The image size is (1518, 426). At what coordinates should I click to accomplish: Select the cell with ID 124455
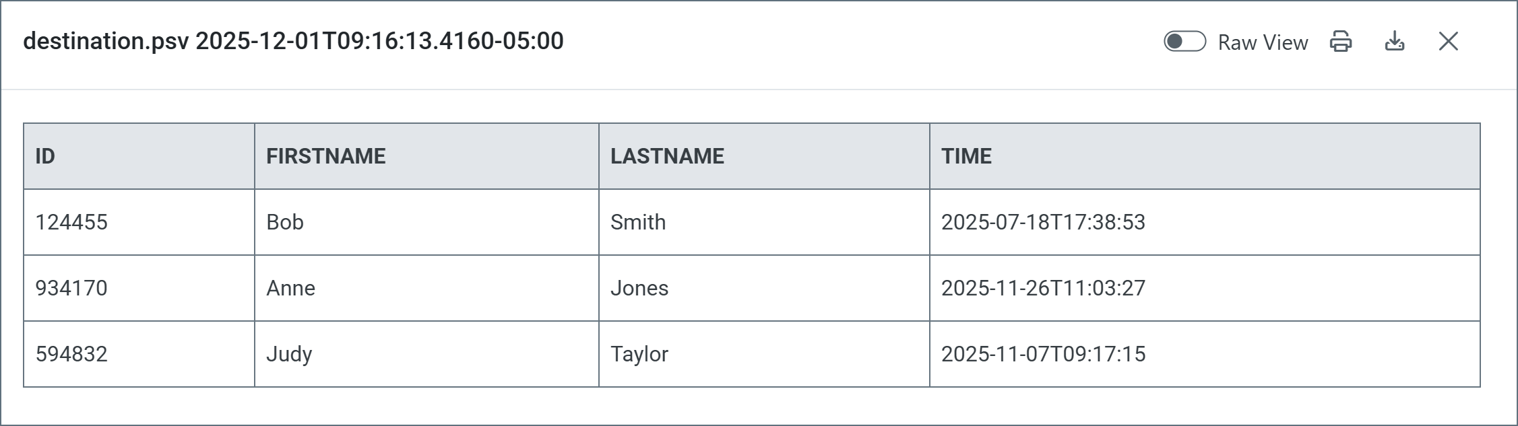point(71,222)
